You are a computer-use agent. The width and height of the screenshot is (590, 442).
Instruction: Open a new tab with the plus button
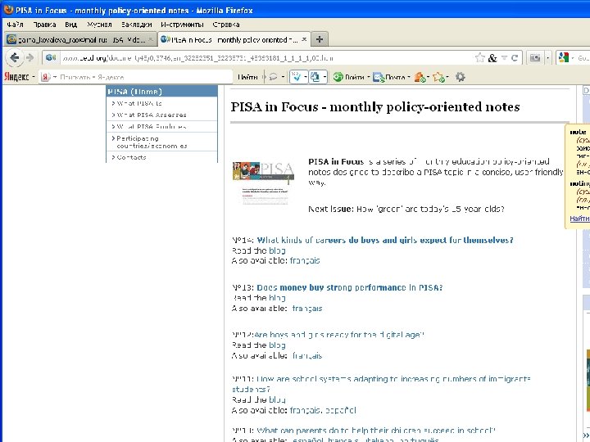pyautogui.click(x=320, y=39)
